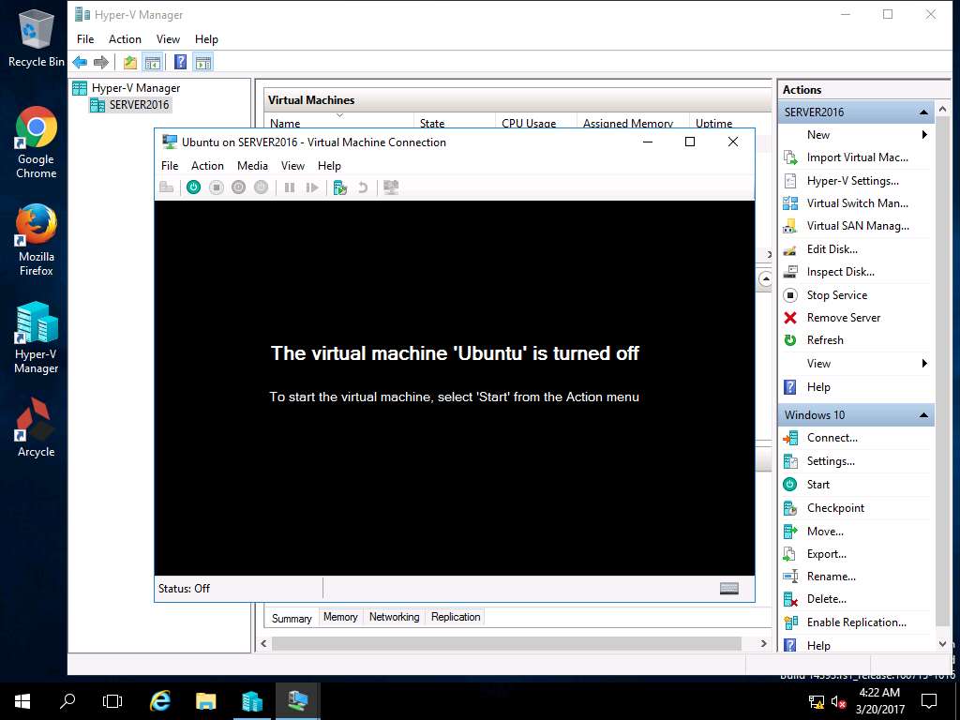The height and width of the screenshot is (720, 960).
Task: Open the Mozilla Firefox desktop shortcut
Action: click(37, 240)
